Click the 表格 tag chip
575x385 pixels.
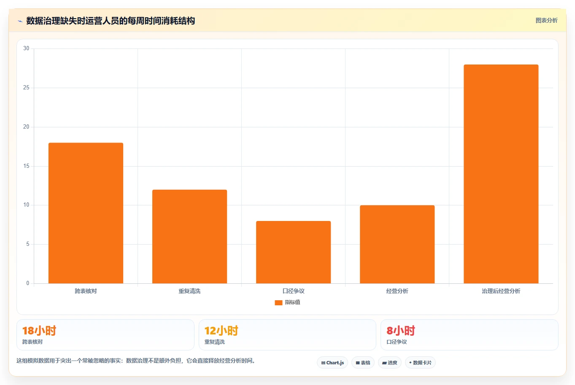click(x=363, y=363)
